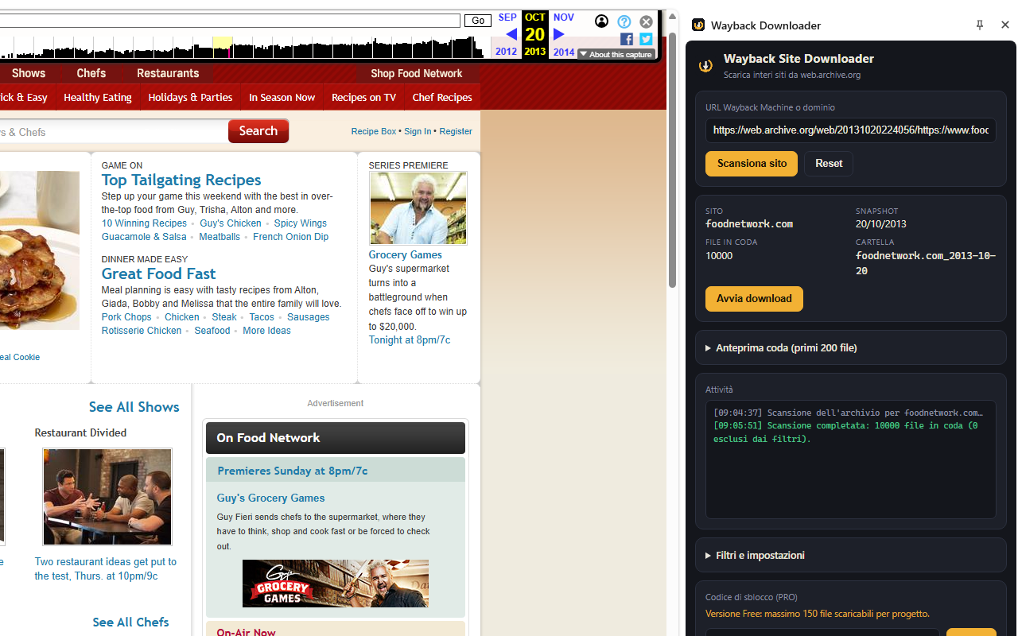The height and width of the screenshot is (636, 1018).
Task: Close the Wayback Downloader side panel
Action: (1005, 25)
